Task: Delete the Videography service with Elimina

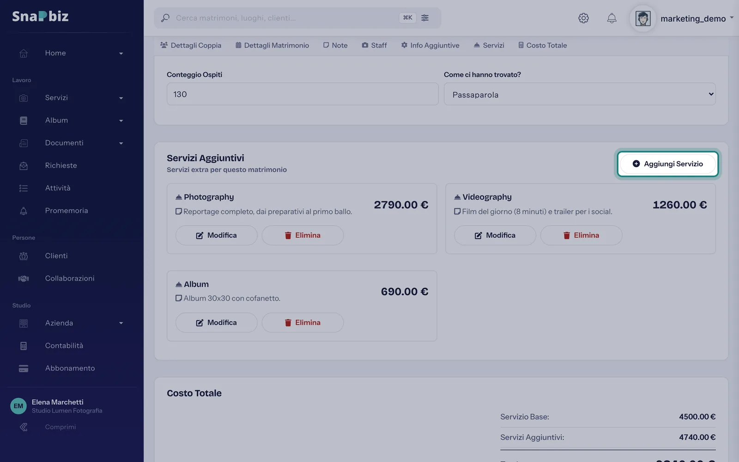Action: (581, 235)
